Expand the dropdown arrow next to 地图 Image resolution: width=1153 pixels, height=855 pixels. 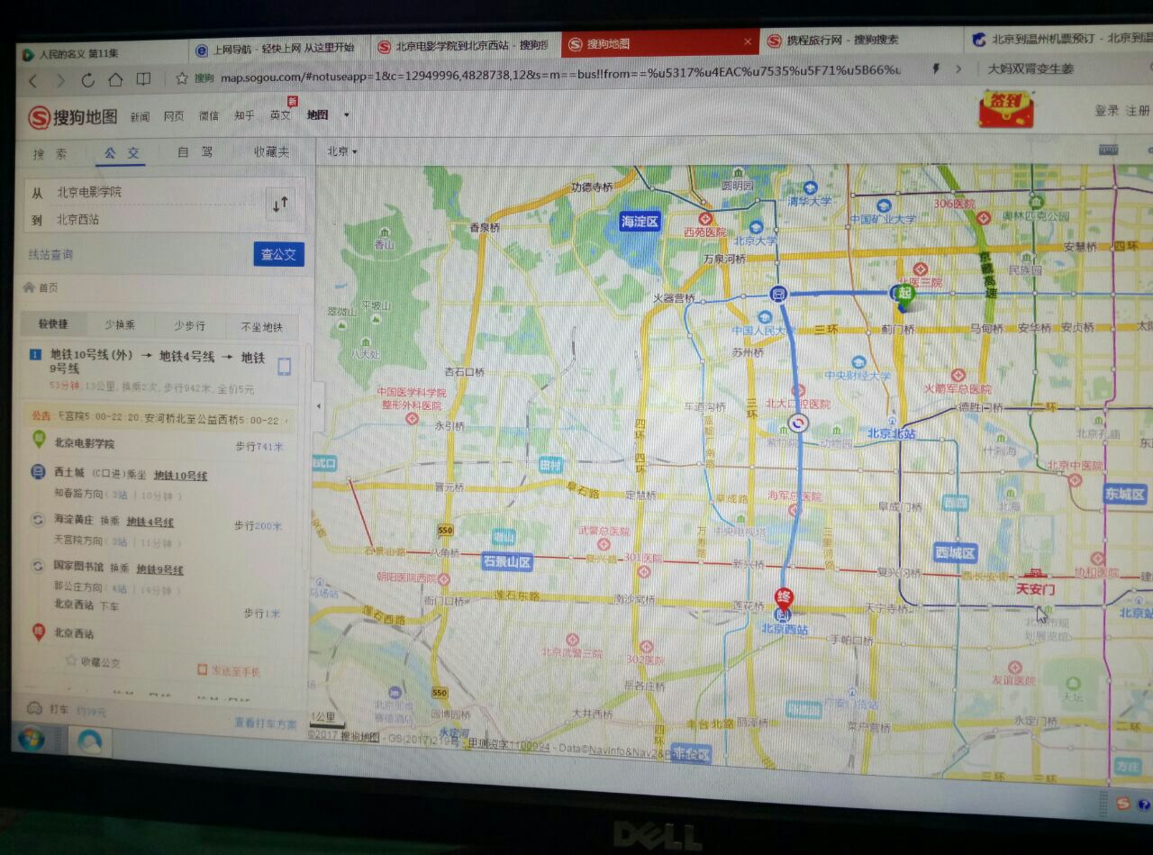(x=346, y=115)
